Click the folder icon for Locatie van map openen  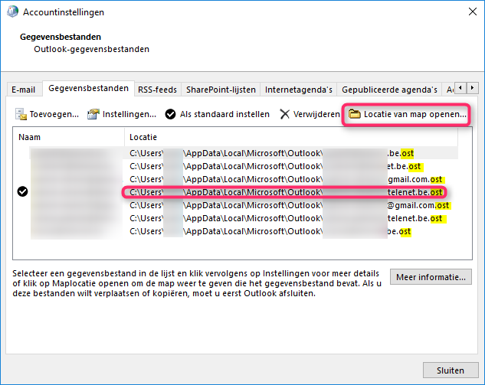355,114
